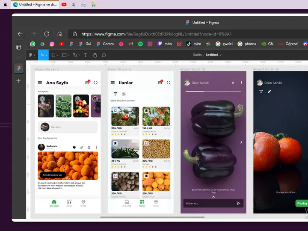Open the Comment tool
The image size is (308, 231).
click(104, 55)
